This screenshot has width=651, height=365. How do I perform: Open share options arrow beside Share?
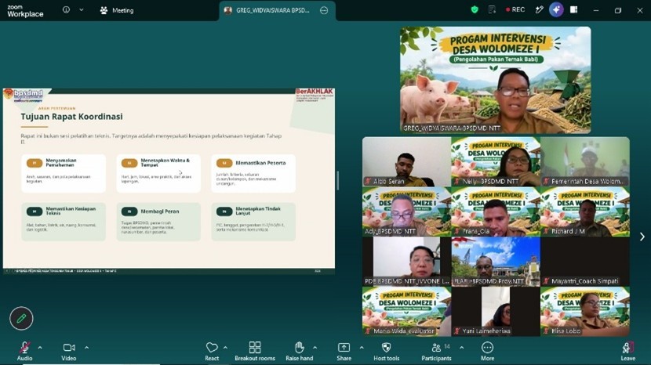tap(362, 348)
